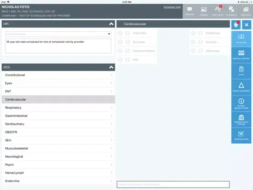This screenshot has height=190, width=253.
Task: Click the Wi-Fi icon in status bar
Action: coord(8,2)
